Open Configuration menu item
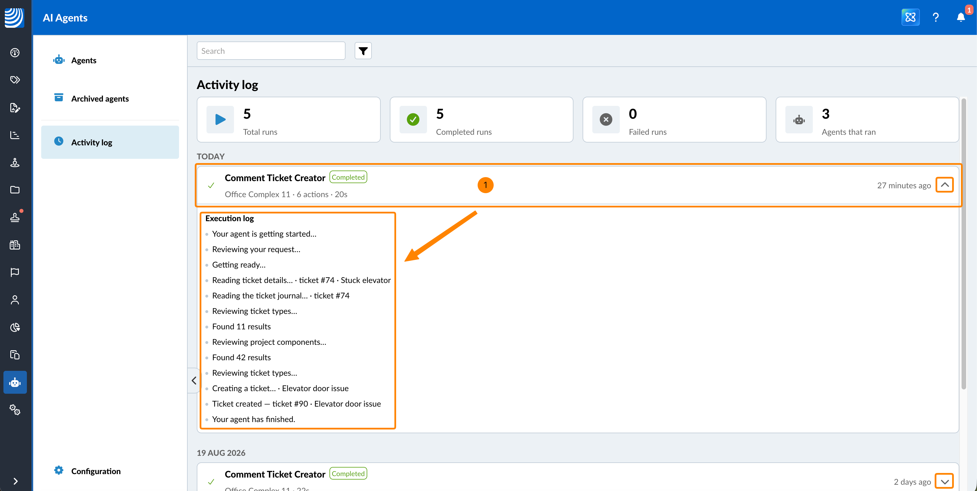977x491 pixels. pyautogui.click(x=110, y=471)
